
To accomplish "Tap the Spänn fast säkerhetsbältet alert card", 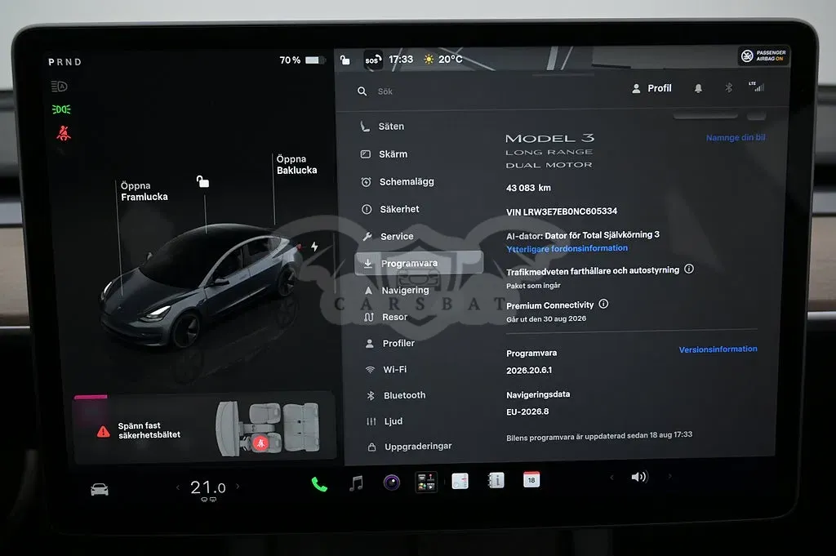I will point(204,428).
